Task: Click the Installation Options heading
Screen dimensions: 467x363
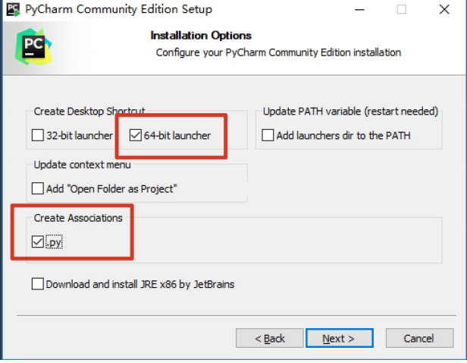Action: point(201,36)
